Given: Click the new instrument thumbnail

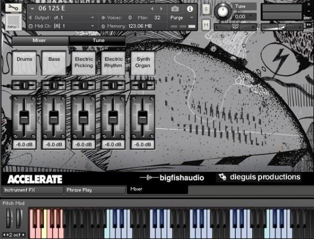Looking at the screenshot, I should (14, 22).
